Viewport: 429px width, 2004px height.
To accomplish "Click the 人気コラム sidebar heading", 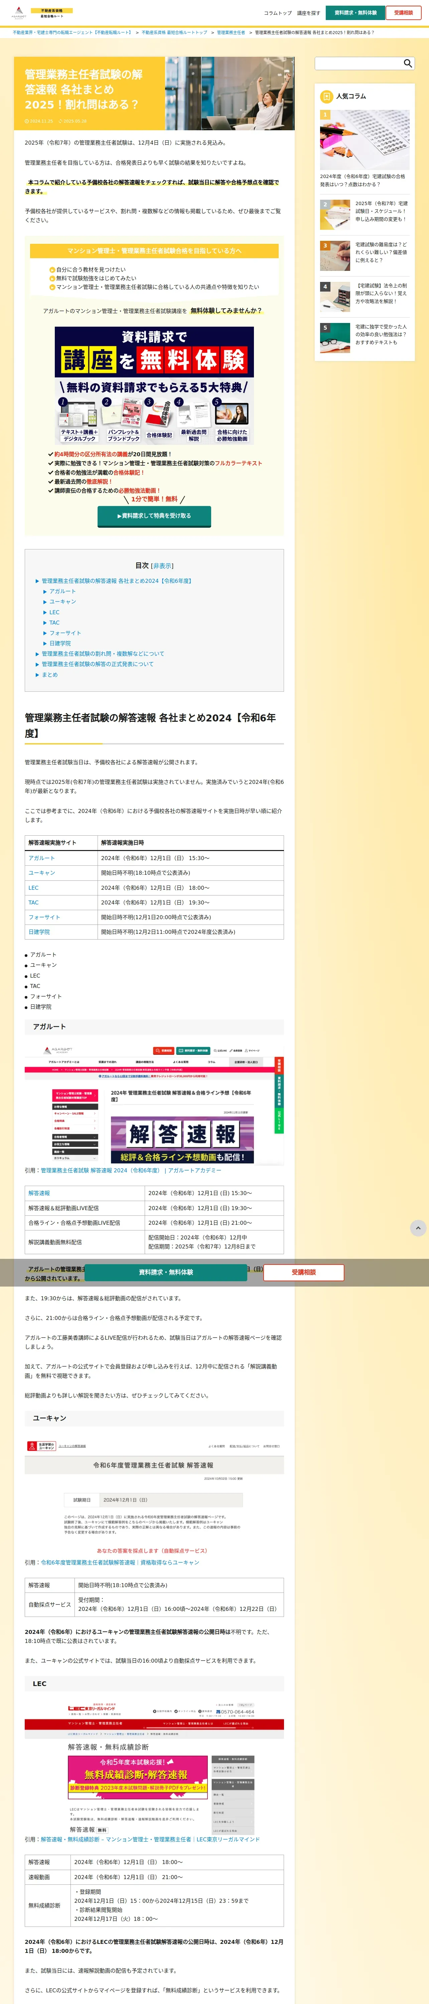I will [351, 97].
